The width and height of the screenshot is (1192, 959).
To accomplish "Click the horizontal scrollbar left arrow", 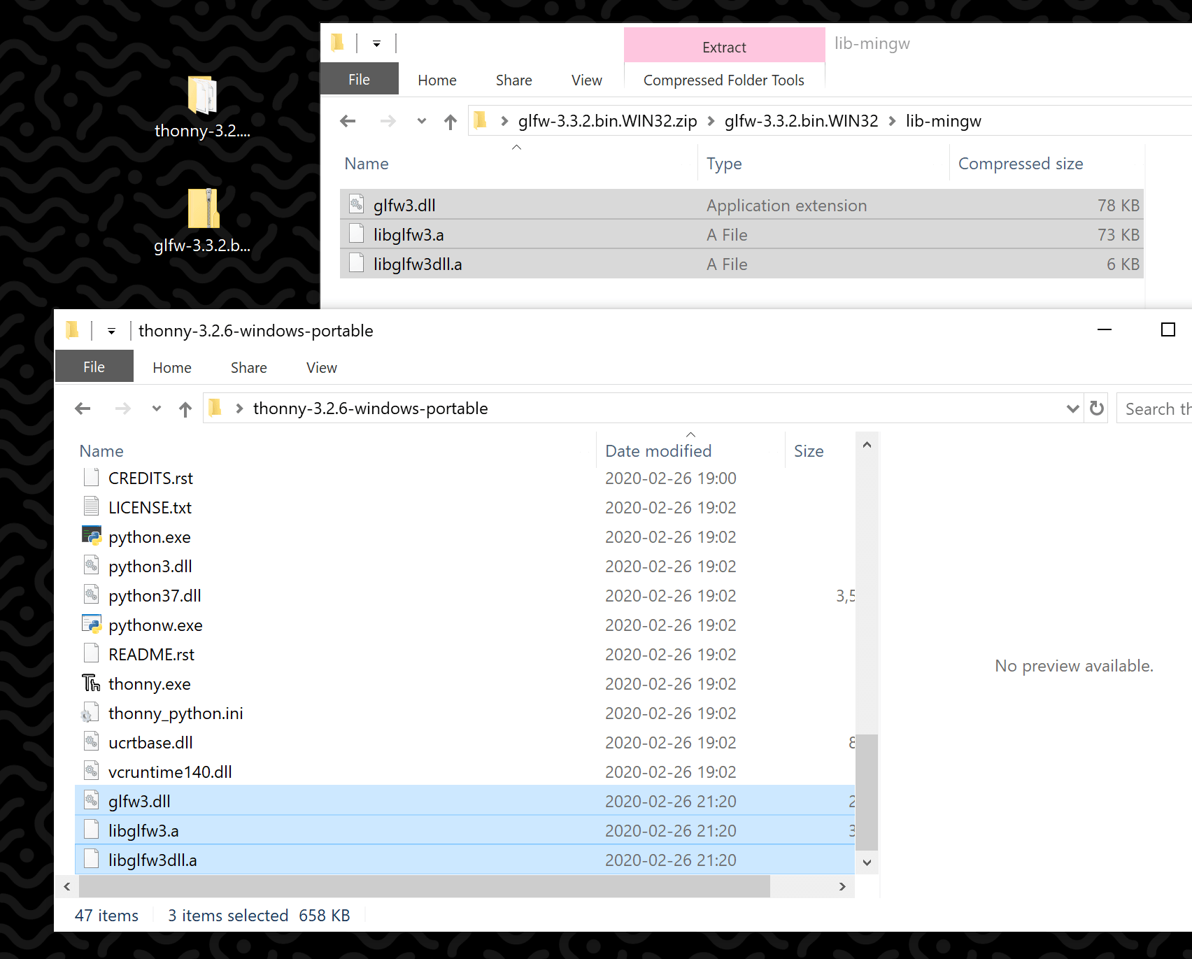I will 67,886.
